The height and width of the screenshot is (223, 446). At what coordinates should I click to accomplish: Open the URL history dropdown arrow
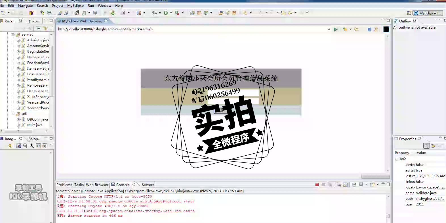point(329,29)
